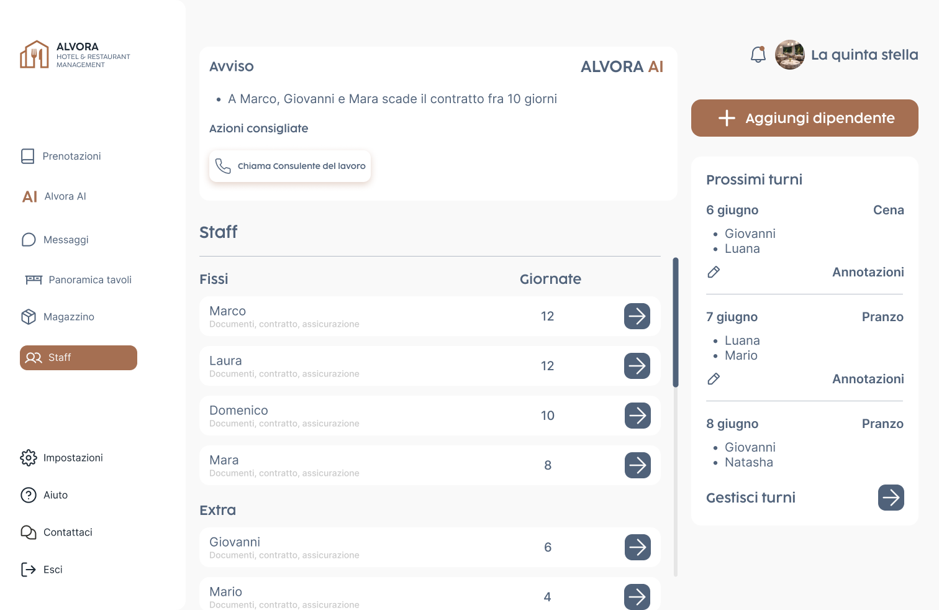Open Marco's staff details arrow
This screenshot has width=939, height=610.
pos(637,316)
